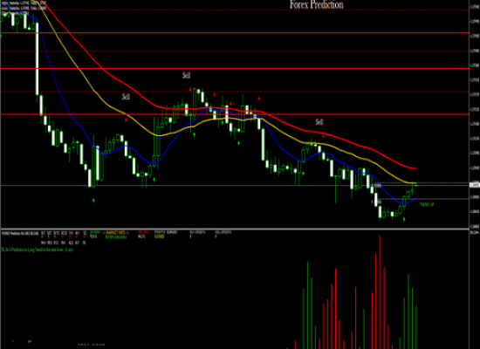Select the rightmost Sell signal label

(x=319, y=122)
